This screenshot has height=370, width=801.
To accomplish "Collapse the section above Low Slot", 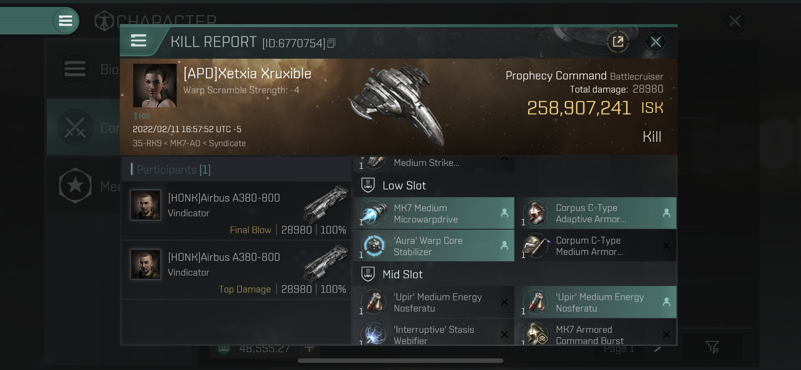I will point(504,159).
